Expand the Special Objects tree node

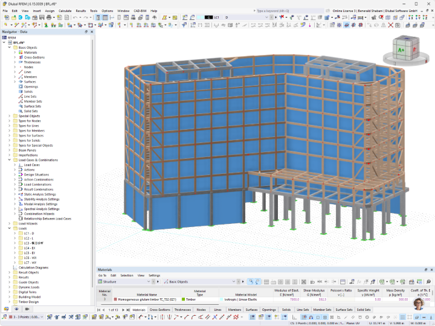(10, 116)
